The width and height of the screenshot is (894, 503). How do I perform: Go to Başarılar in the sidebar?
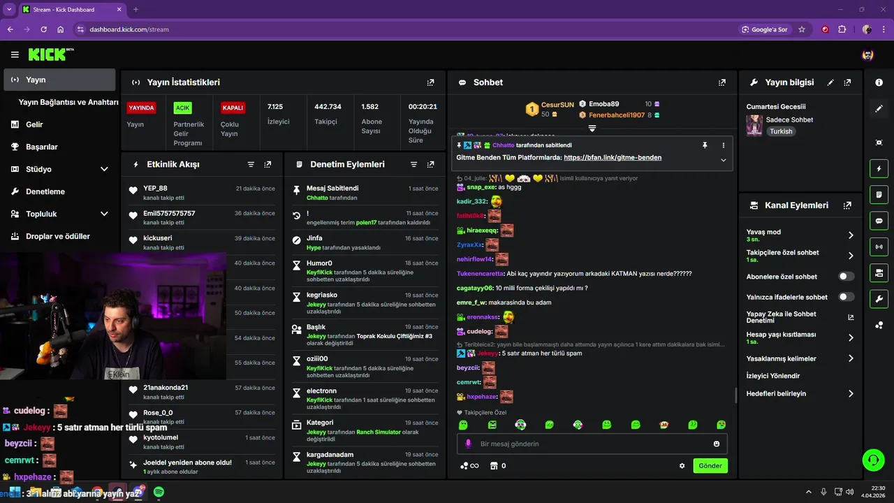tap(59, 147)
